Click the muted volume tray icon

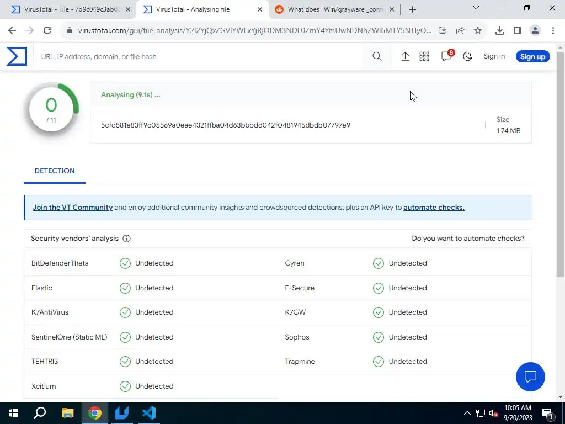[494, 413]
